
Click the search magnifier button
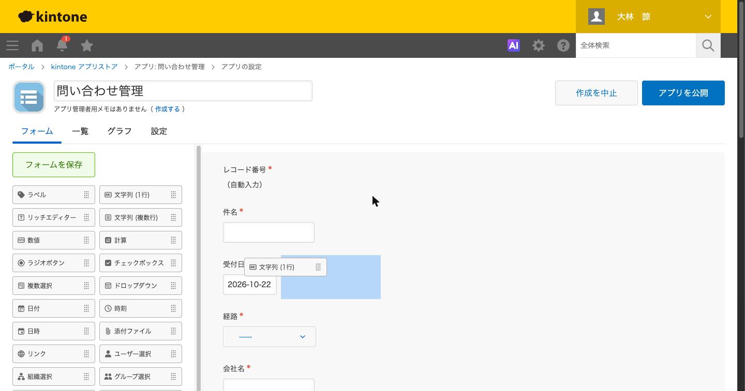tap(708, 45)
